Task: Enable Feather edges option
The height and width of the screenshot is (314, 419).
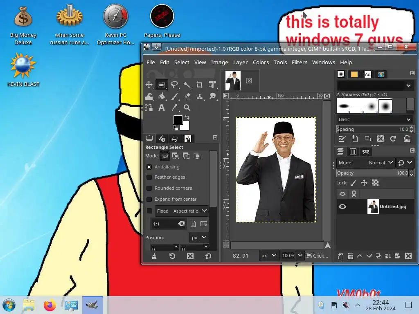Action: click(149, 177)
